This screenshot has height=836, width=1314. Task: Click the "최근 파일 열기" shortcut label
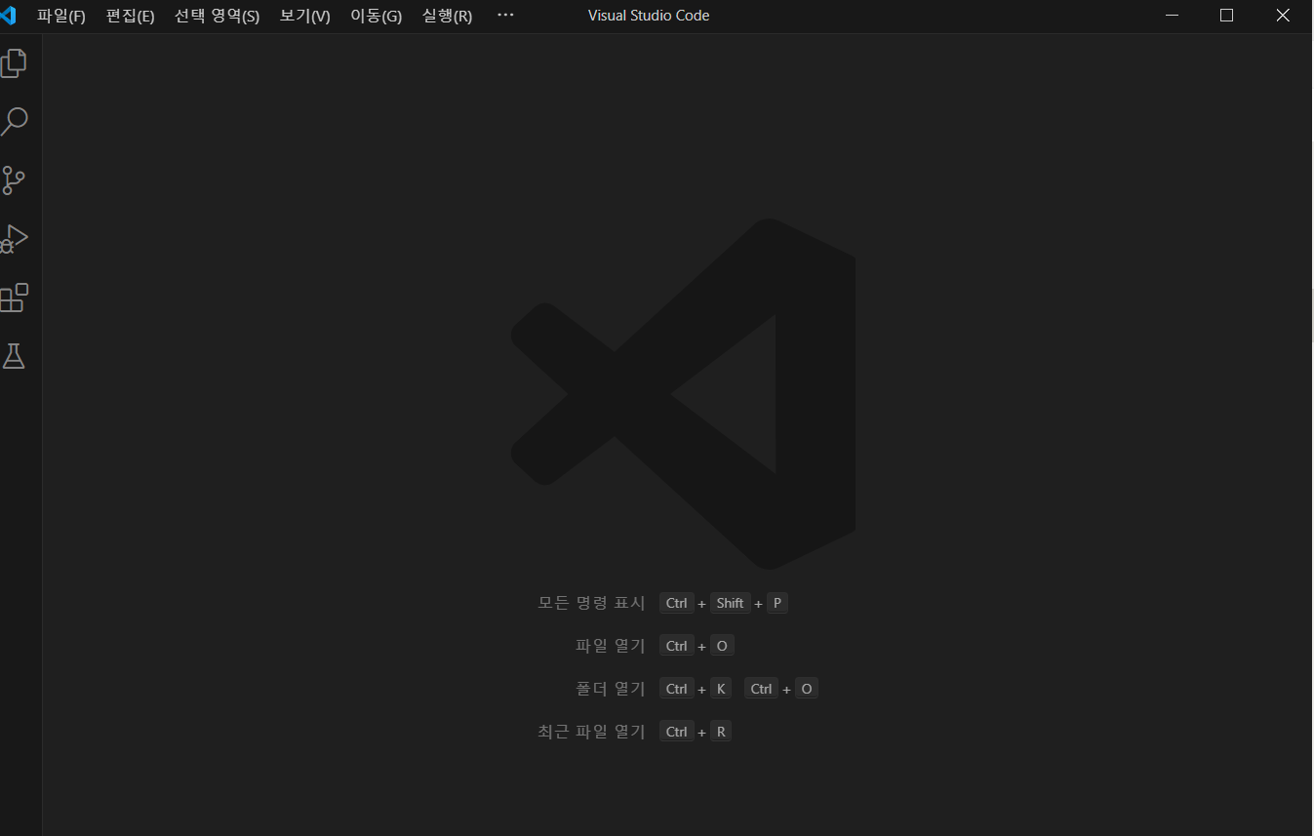tap(591, 732)
